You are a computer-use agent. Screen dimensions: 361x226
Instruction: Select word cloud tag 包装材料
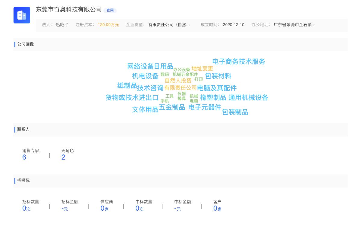[x=218, y=76]
